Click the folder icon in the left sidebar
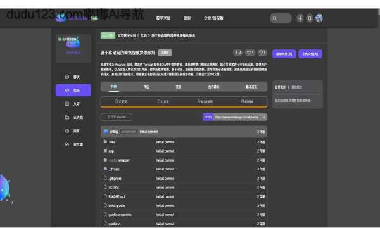The width and height of the screenshot is (380, 228). pos(67,117)
